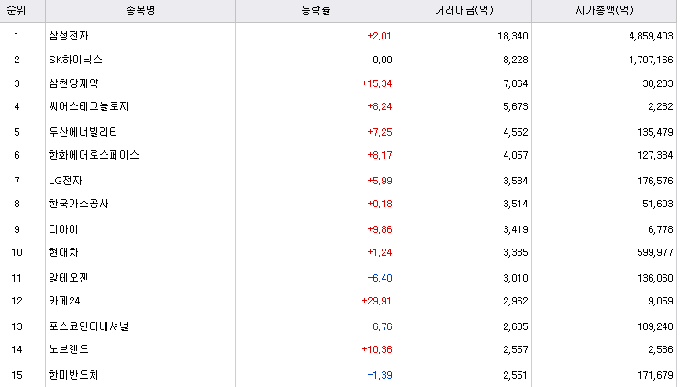Click trading value 3,514 cell
Viewport: 680px width, 387px height.
tap(515, 204)
